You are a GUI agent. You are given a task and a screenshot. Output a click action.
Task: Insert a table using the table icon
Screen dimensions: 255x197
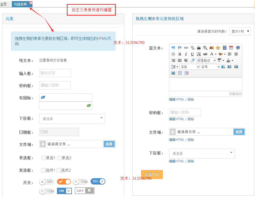coord(180,73)
